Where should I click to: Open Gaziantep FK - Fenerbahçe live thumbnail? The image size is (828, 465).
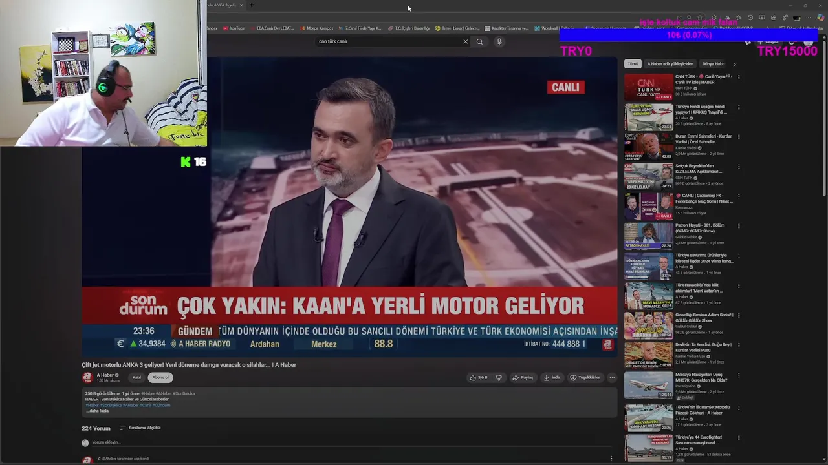pyautogui.click(x=648, y=206)
